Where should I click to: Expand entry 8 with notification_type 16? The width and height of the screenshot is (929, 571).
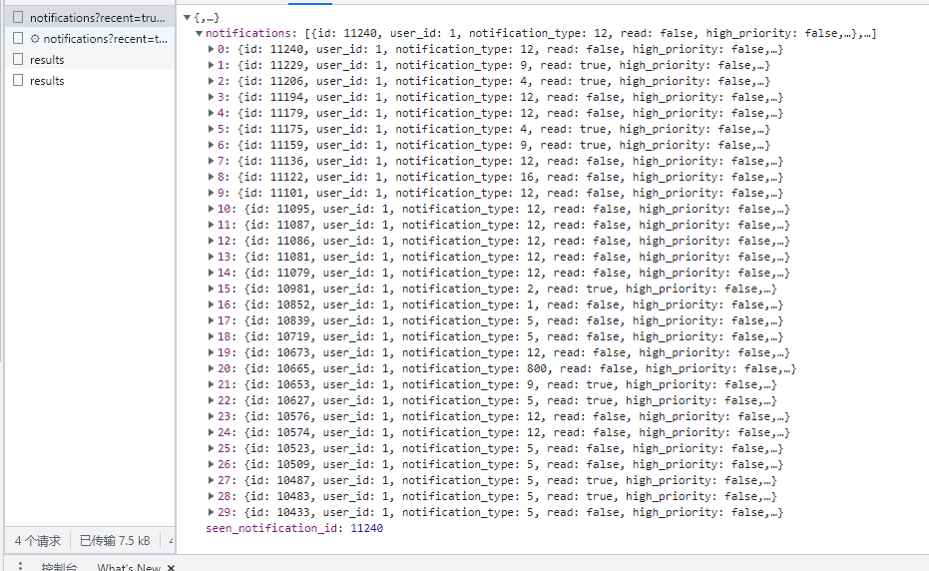tap(211, 177)
